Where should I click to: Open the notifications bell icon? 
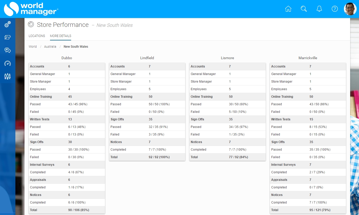pyautogui.click(x=319, y=9)
